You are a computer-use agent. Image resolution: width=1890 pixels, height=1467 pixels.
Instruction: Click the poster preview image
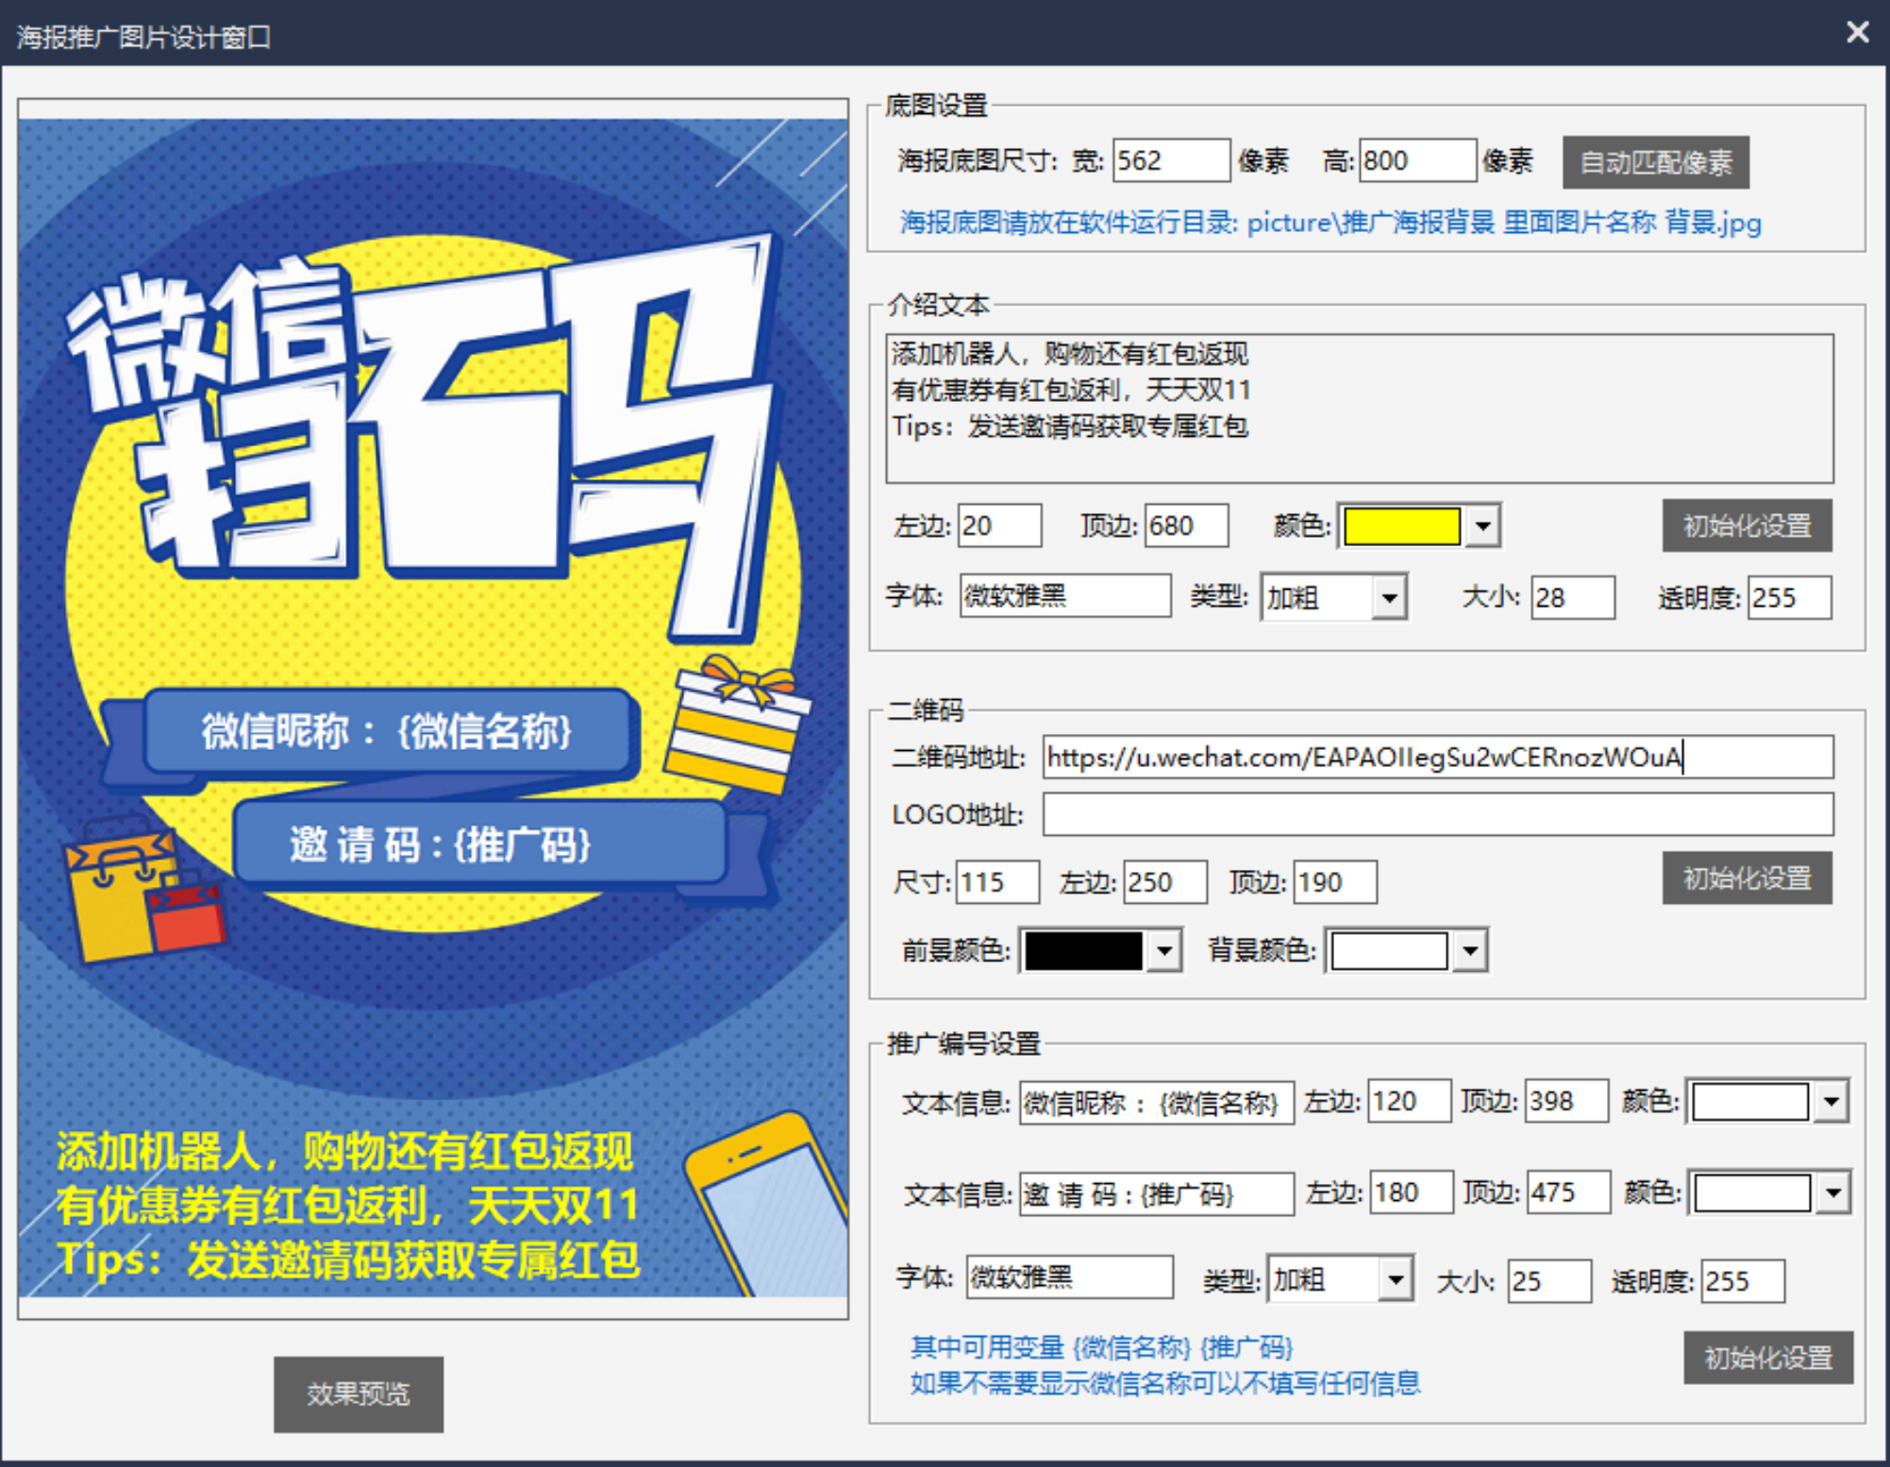tap(433, 708)
